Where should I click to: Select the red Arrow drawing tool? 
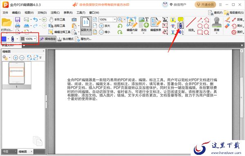coord(200,20)
